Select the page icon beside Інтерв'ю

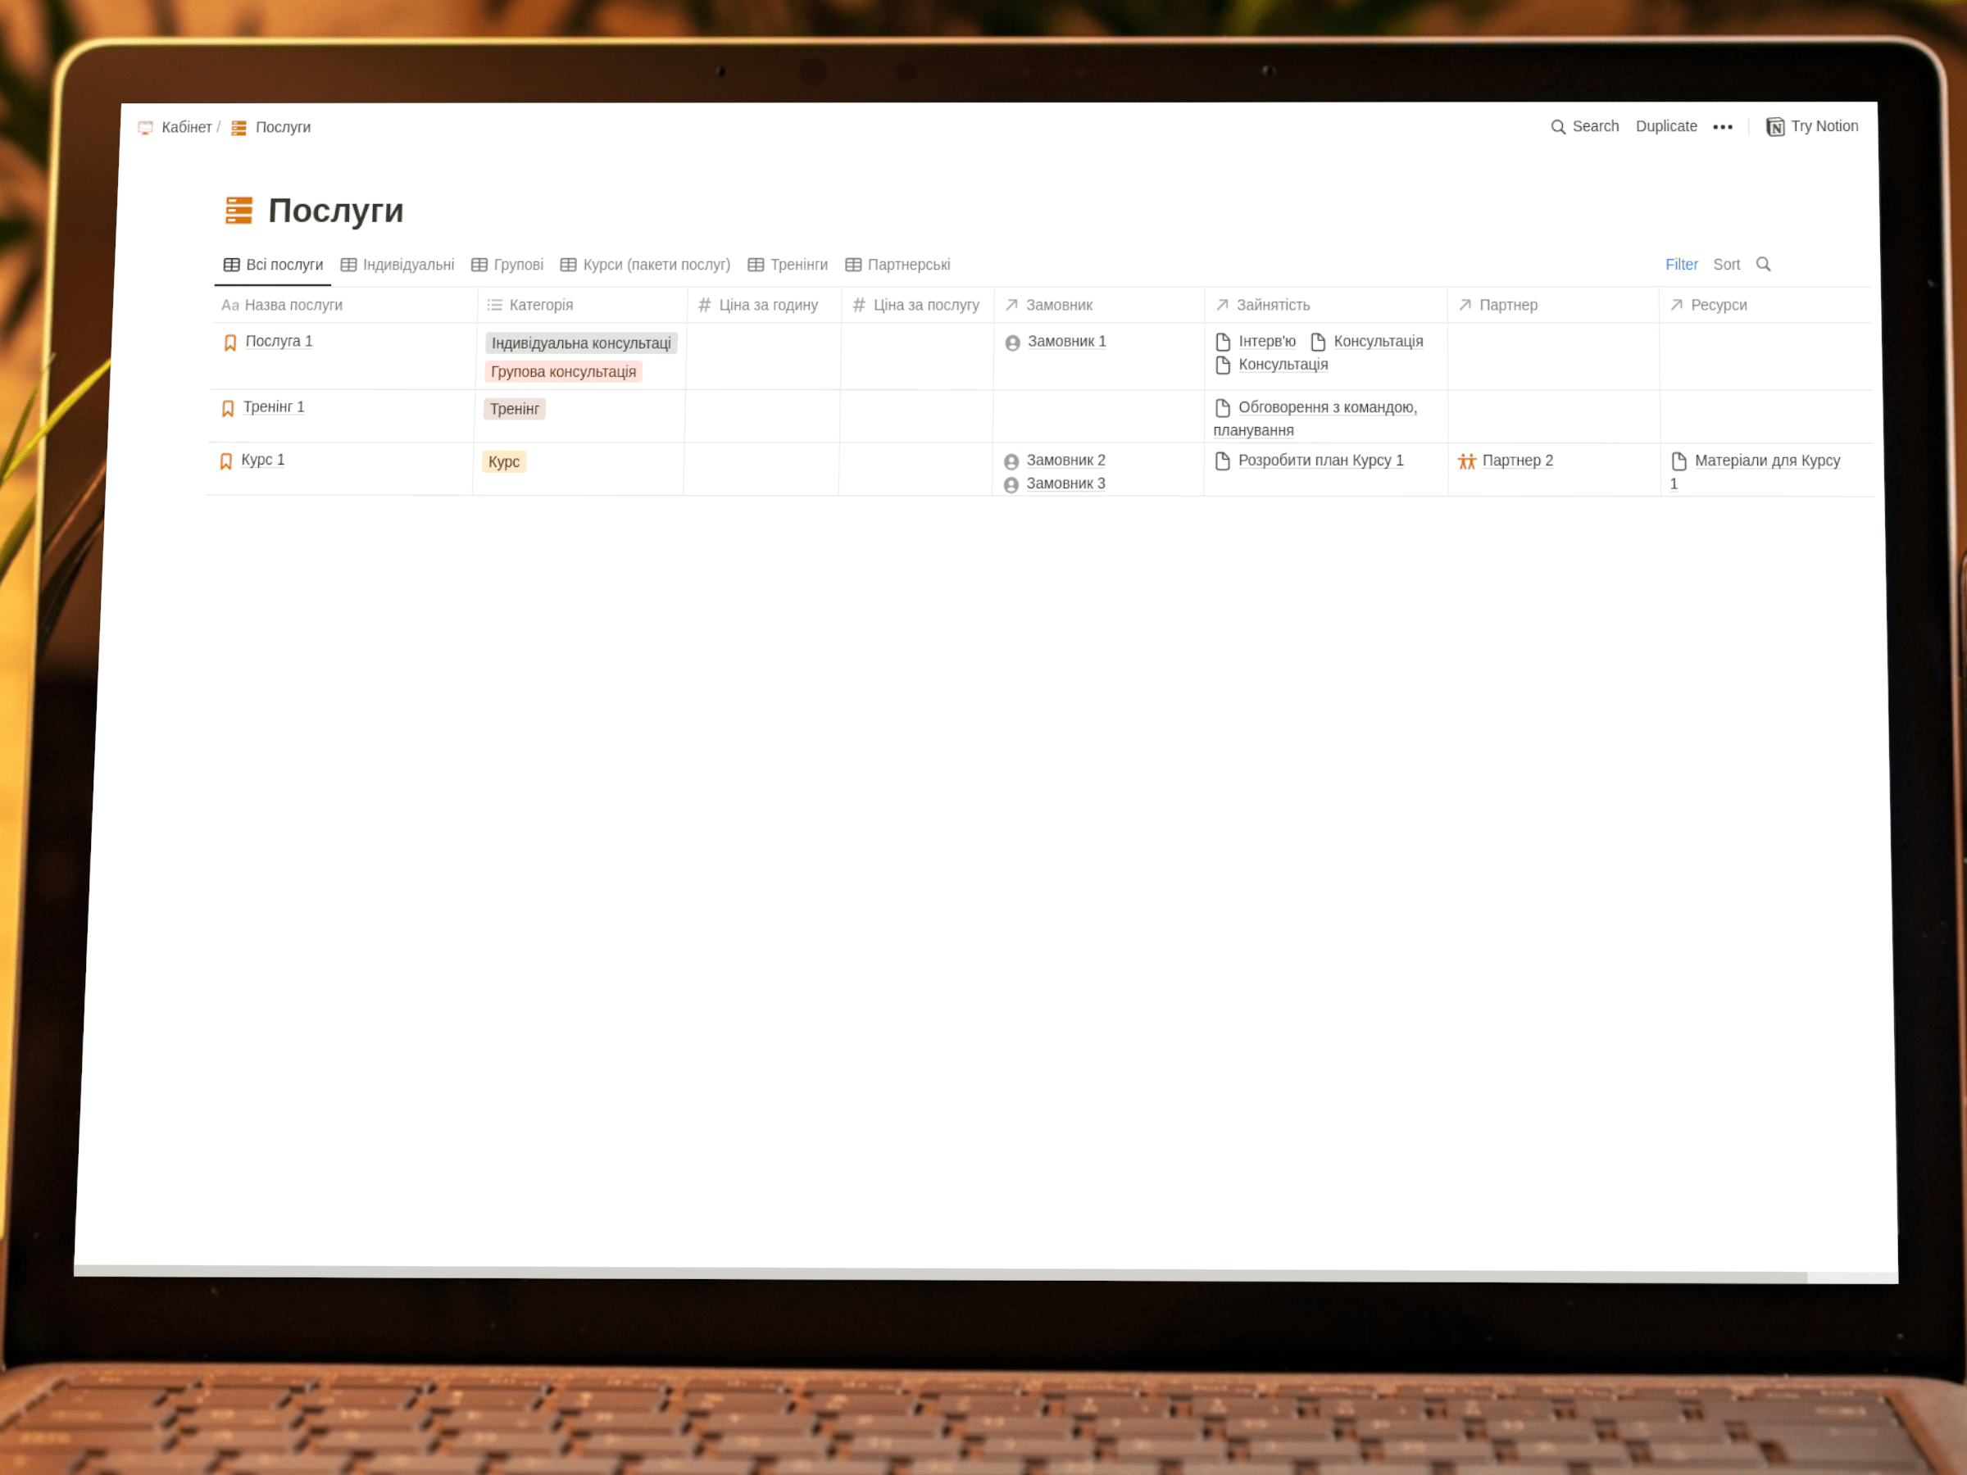(x=1223, y=342)
